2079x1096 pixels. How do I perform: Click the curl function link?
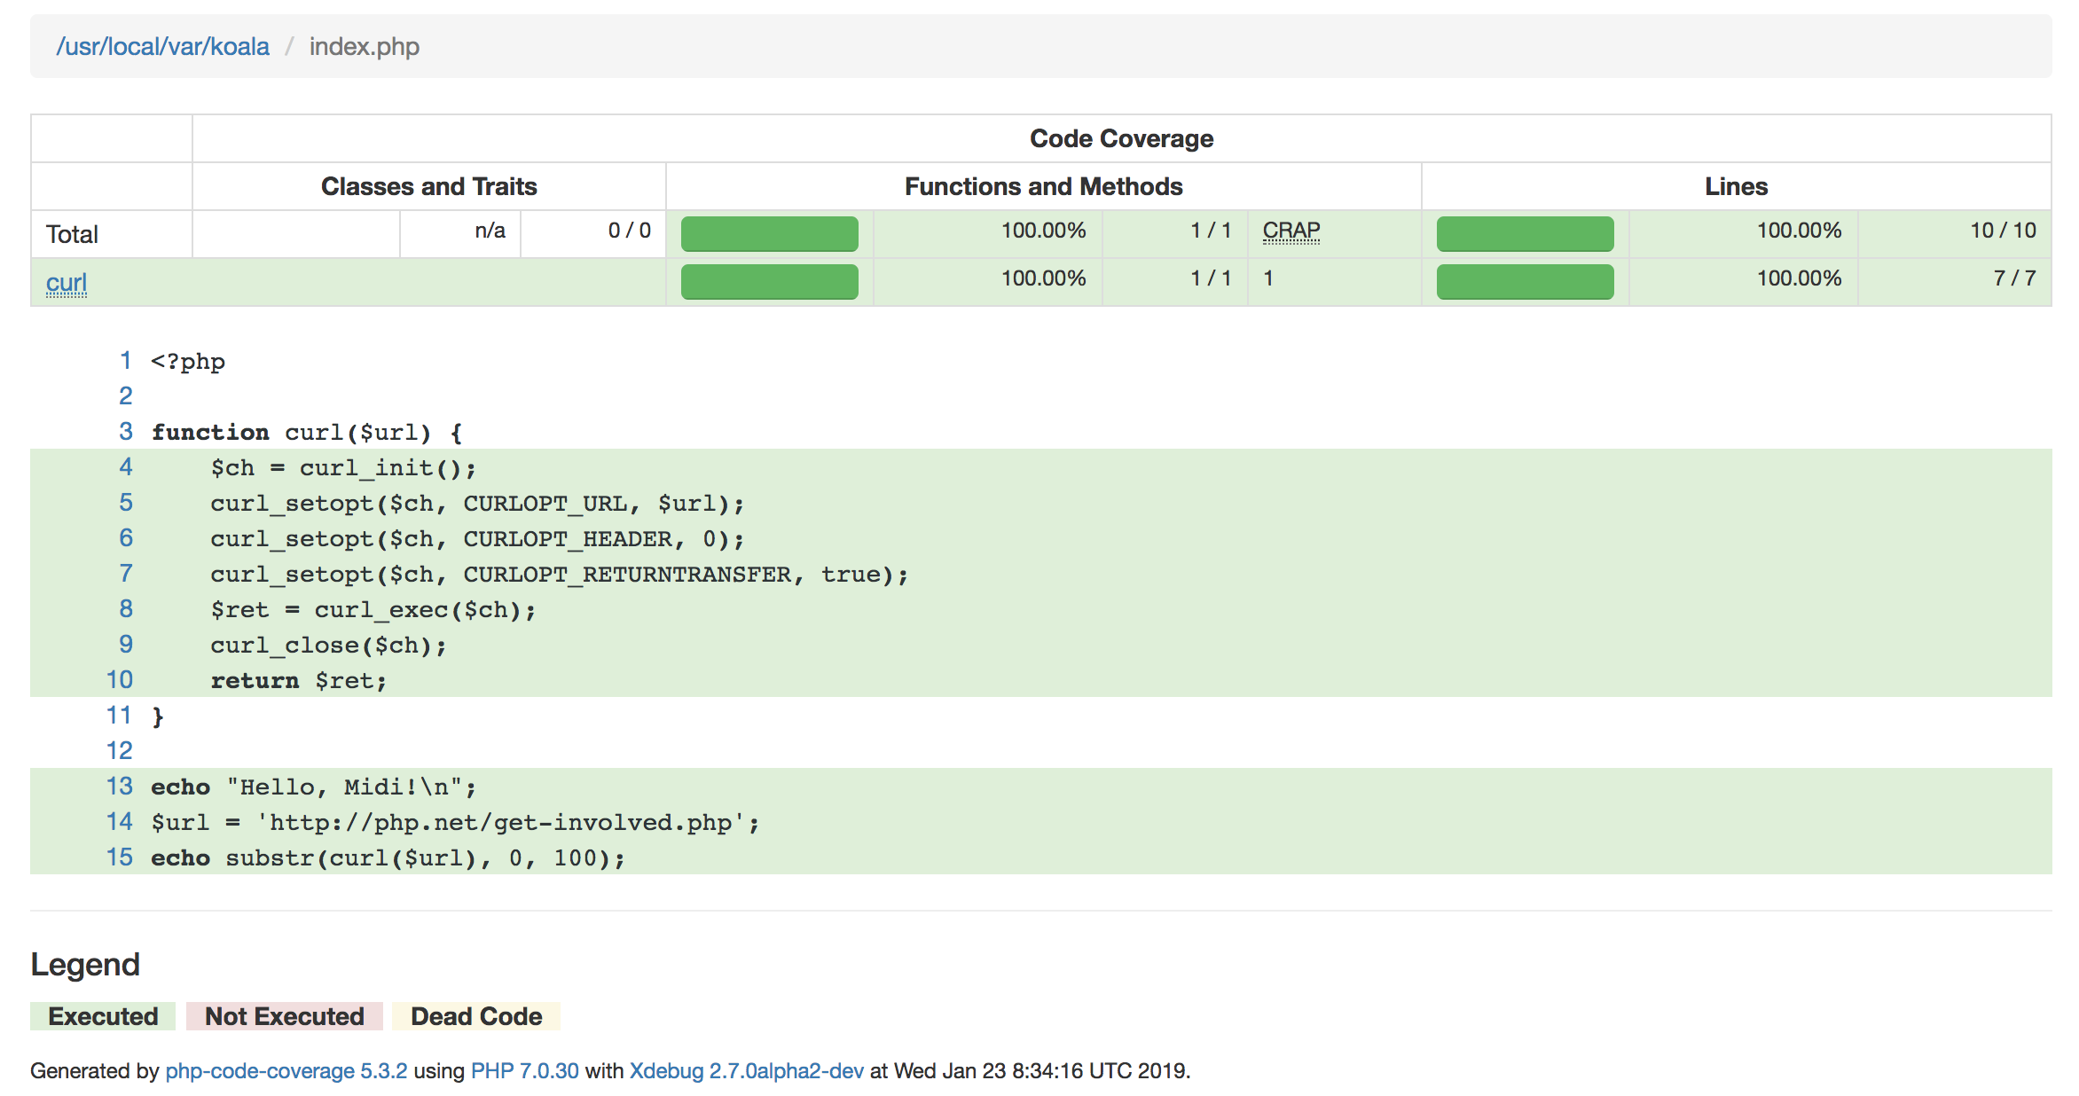[x=67, y=283]
